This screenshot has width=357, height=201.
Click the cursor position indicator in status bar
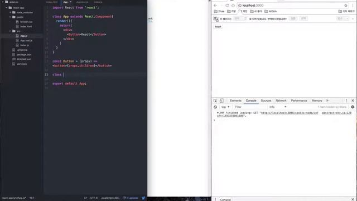[x=32, y=198]
